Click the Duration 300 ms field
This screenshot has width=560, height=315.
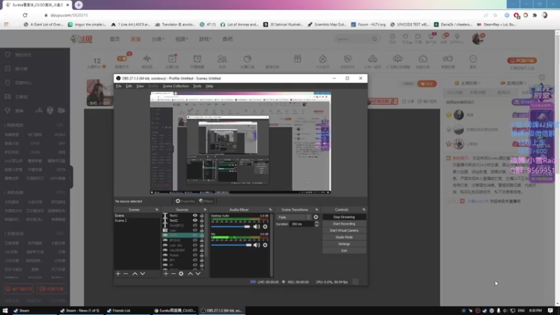point(301,224)
